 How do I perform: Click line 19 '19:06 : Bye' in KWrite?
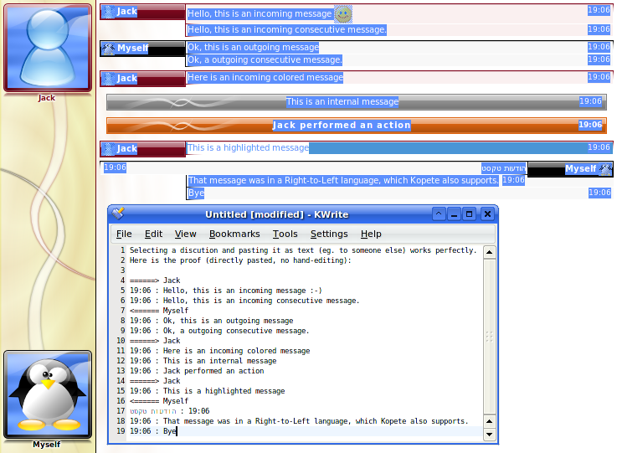pyautogui.click(x=153, y=431)
